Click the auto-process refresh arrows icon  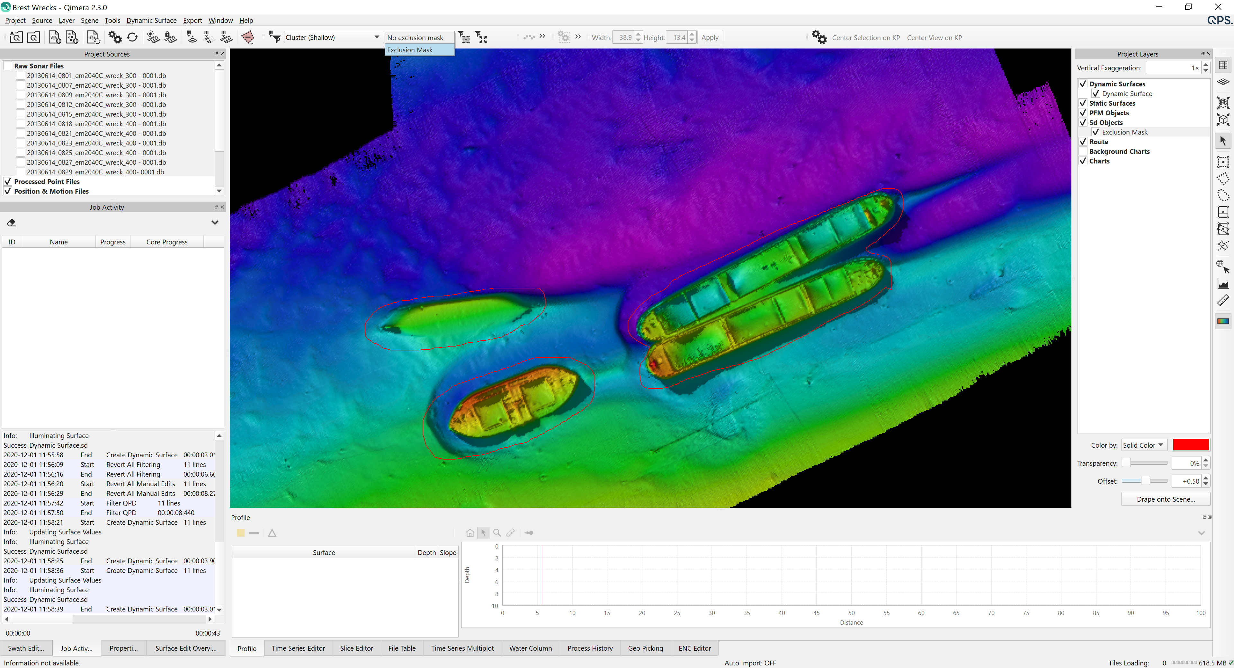(133, 37)
